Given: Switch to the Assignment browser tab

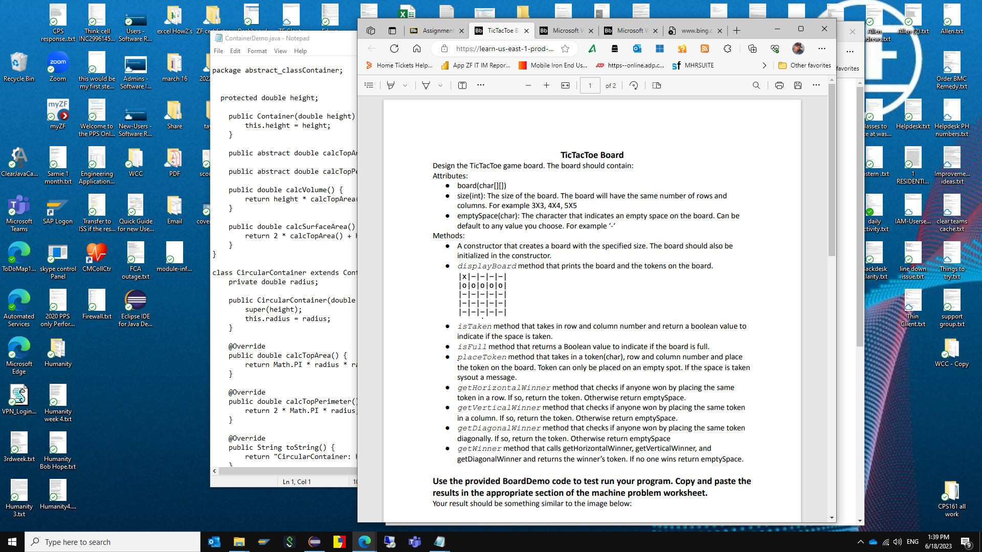Looking at the screenshot, I should [x=436, y=31].
